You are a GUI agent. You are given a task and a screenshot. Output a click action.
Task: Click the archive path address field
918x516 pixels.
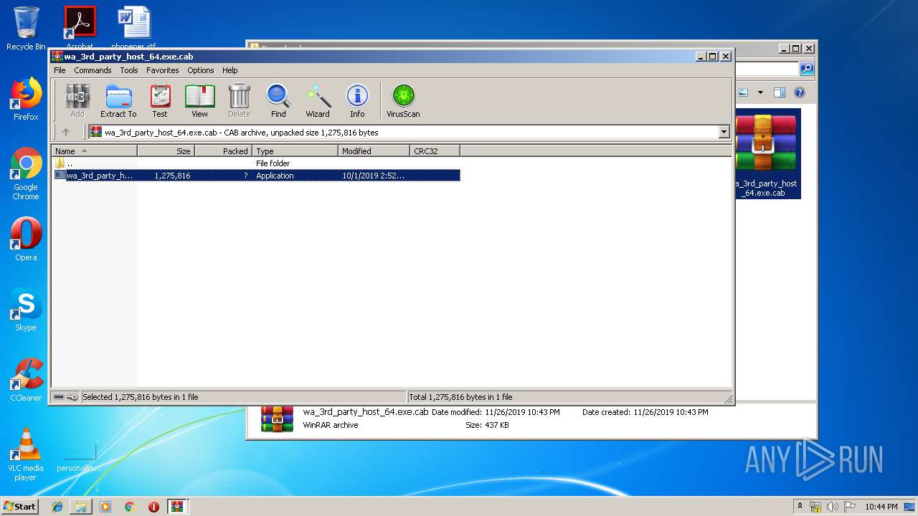pyautogui.click(x=403, y=132)
